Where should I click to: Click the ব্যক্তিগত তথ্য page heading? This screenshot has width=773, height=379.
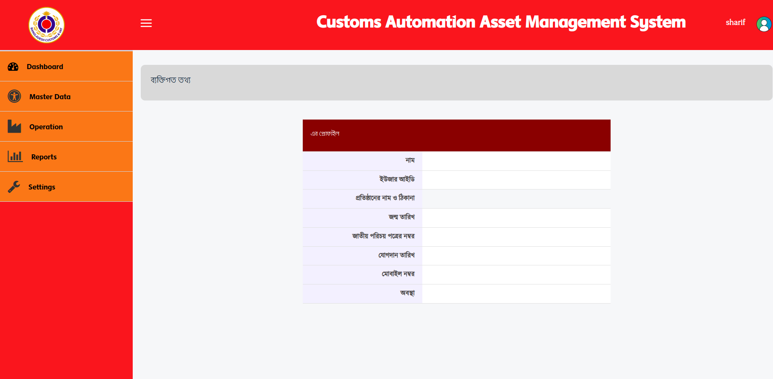click(x=170, y=80)
